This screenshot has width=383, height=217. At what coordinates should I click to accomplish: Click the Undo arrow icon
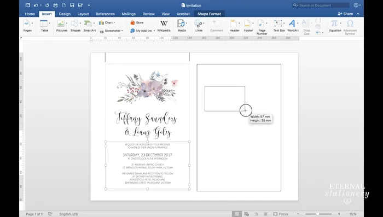click(36, 5)
